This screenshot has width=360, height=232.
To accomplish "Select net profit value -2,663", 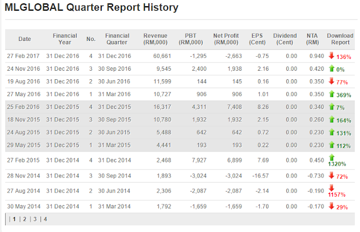I will [x=233, y=56].
